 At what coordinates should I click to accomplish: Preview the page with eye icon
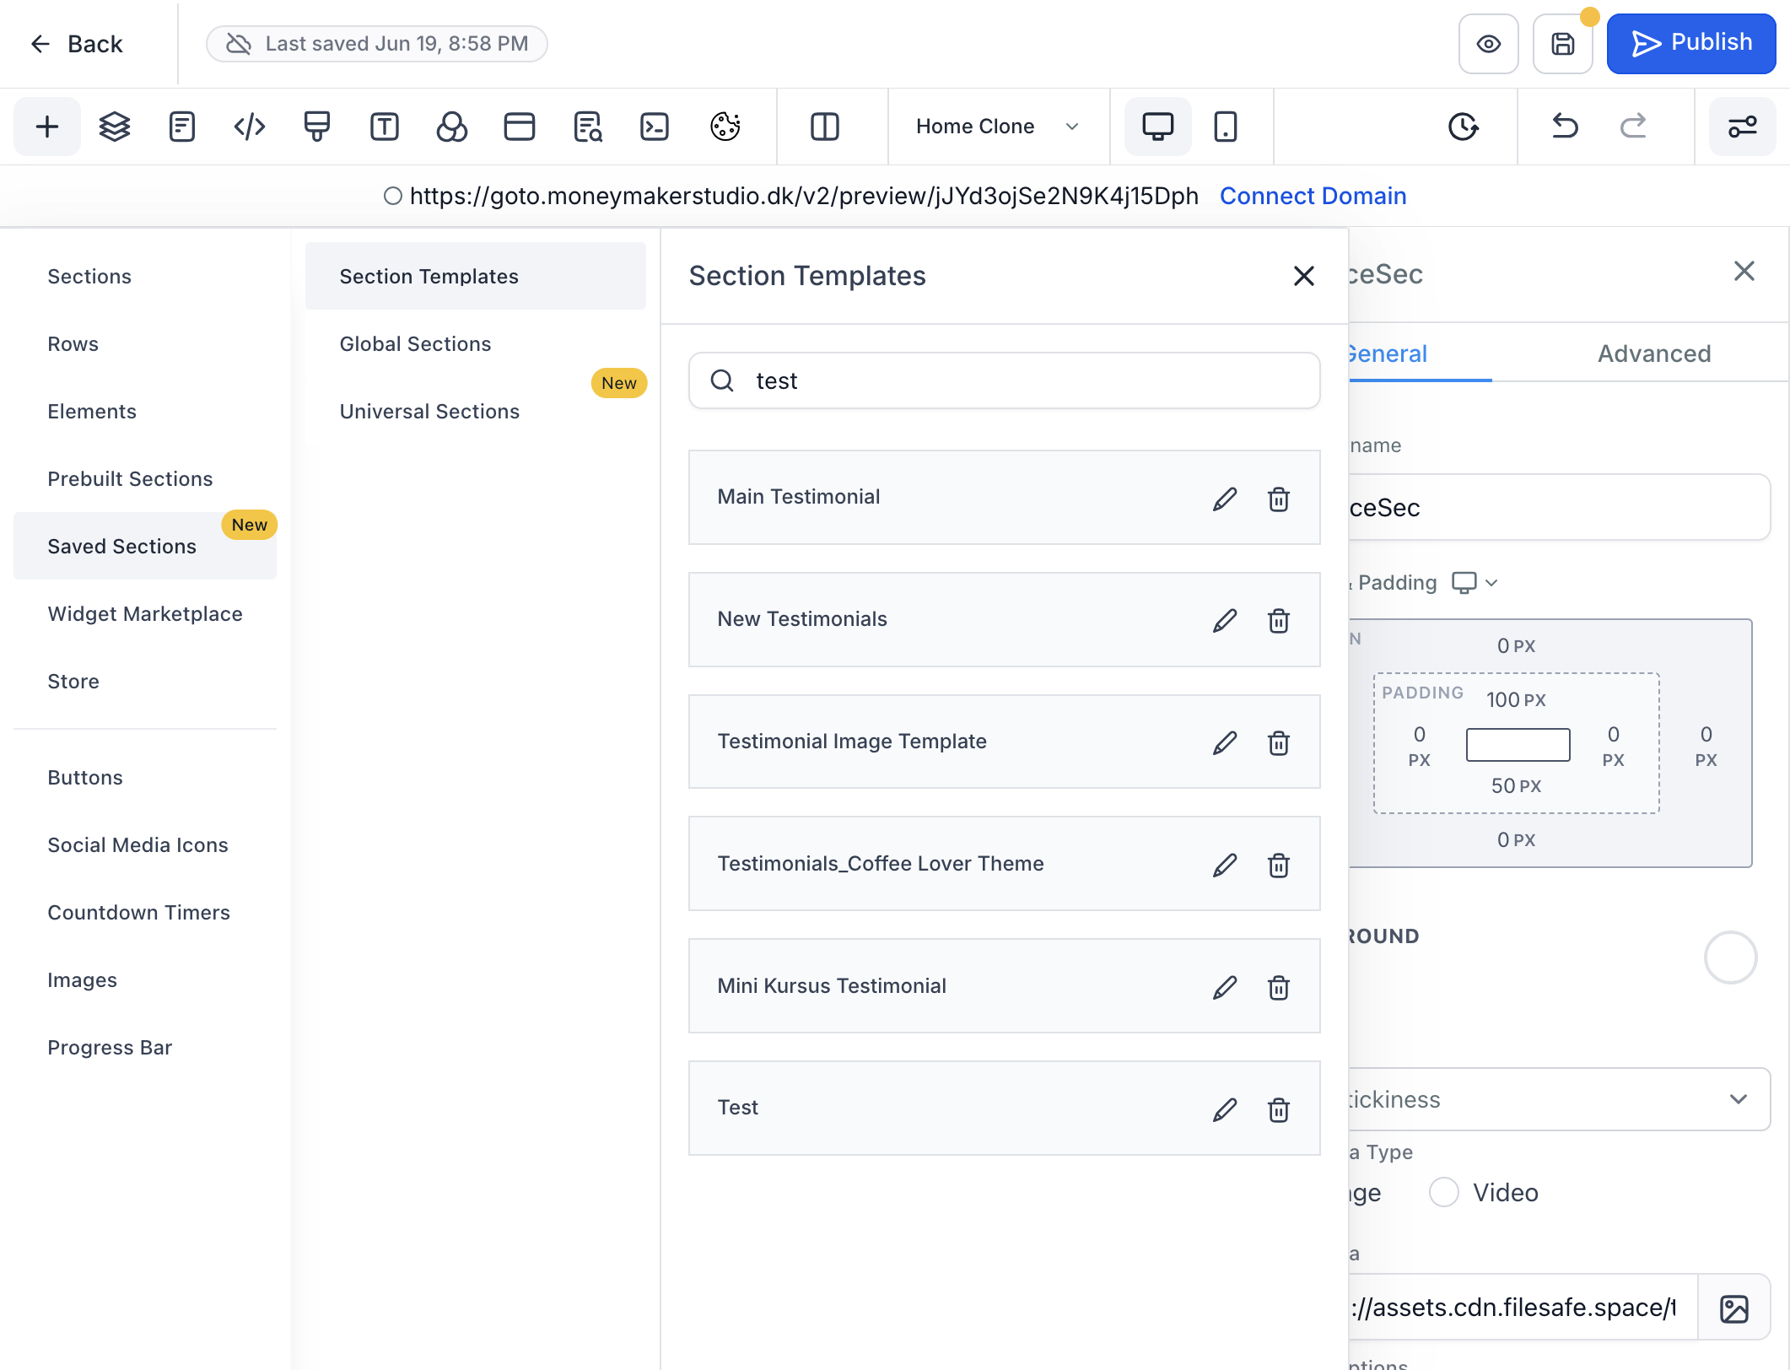coord(1489,44)
